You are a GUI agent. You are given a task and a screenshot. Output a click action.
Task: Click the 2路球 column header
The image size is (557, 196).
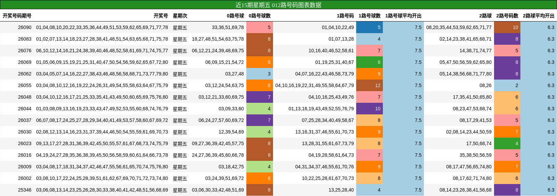click(x=485, y=16)
